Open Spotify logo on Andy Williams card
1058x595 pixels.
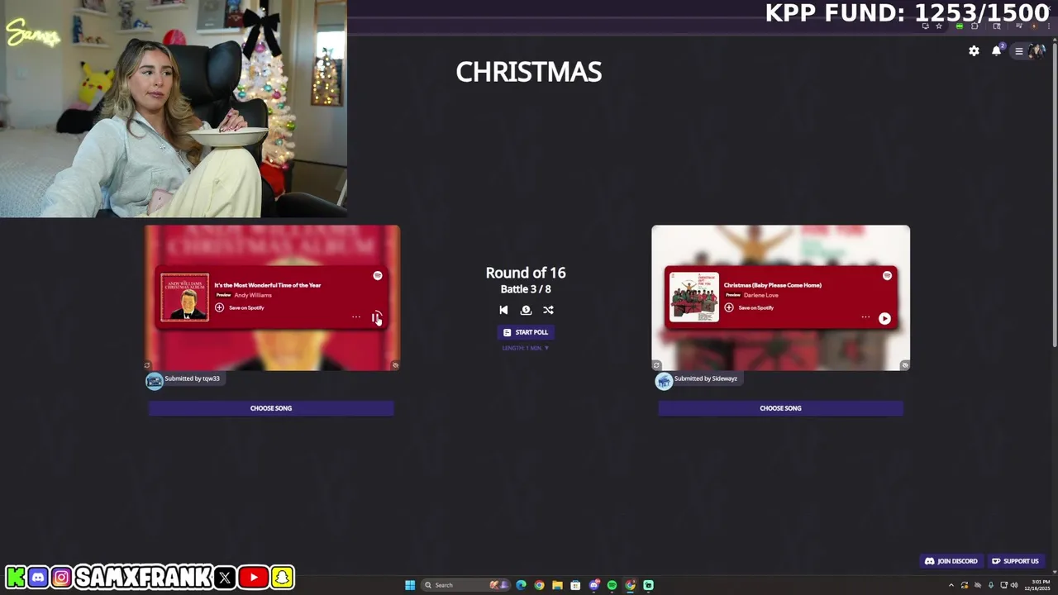(378, 276)
